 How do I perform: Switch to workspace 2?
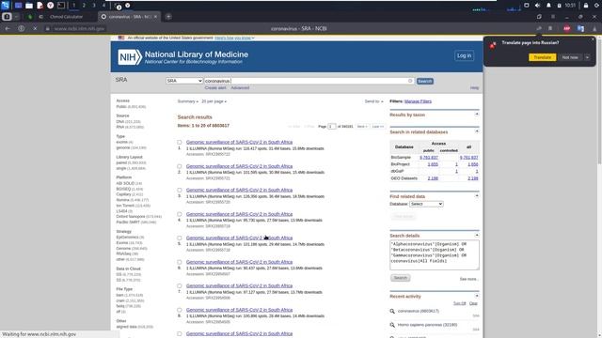click(x=84, y=6)
